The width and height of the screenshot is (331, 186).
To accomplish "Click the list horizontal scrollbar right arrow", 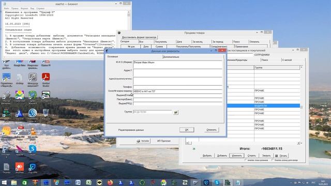I will point(298,143).
